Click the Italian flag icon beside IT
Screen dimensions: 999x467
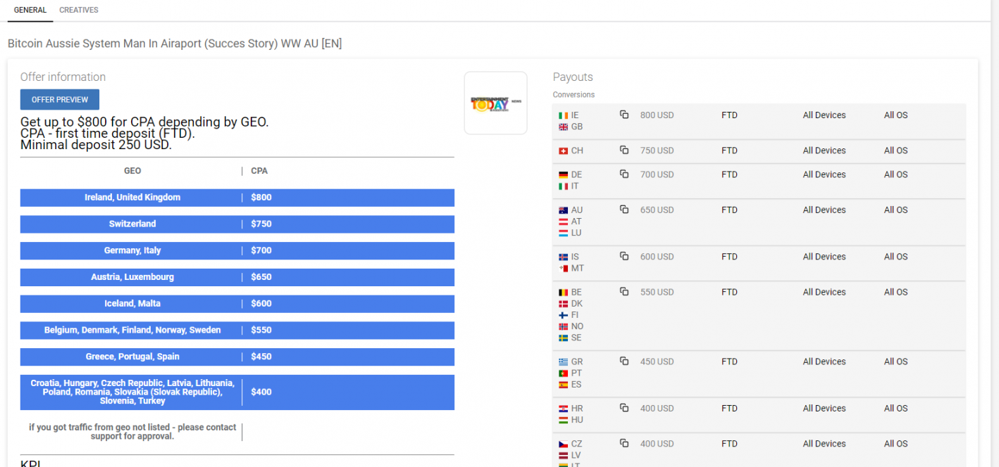563,186
